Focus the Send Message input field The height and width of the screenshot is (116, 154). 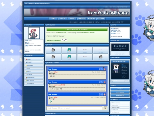point(75,108)
